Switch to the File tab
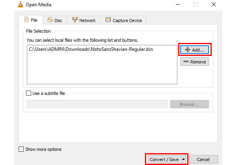237x165 pixels. [31, 20]
